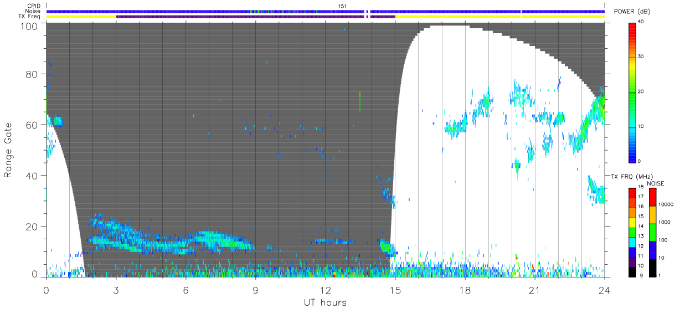Click the 'TX Freq' row label

[x=30, y=16]
